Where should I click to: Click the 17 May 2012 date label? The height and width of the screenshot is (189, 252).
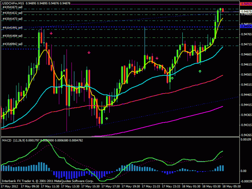pyautogui.click(x=10, y=187)
